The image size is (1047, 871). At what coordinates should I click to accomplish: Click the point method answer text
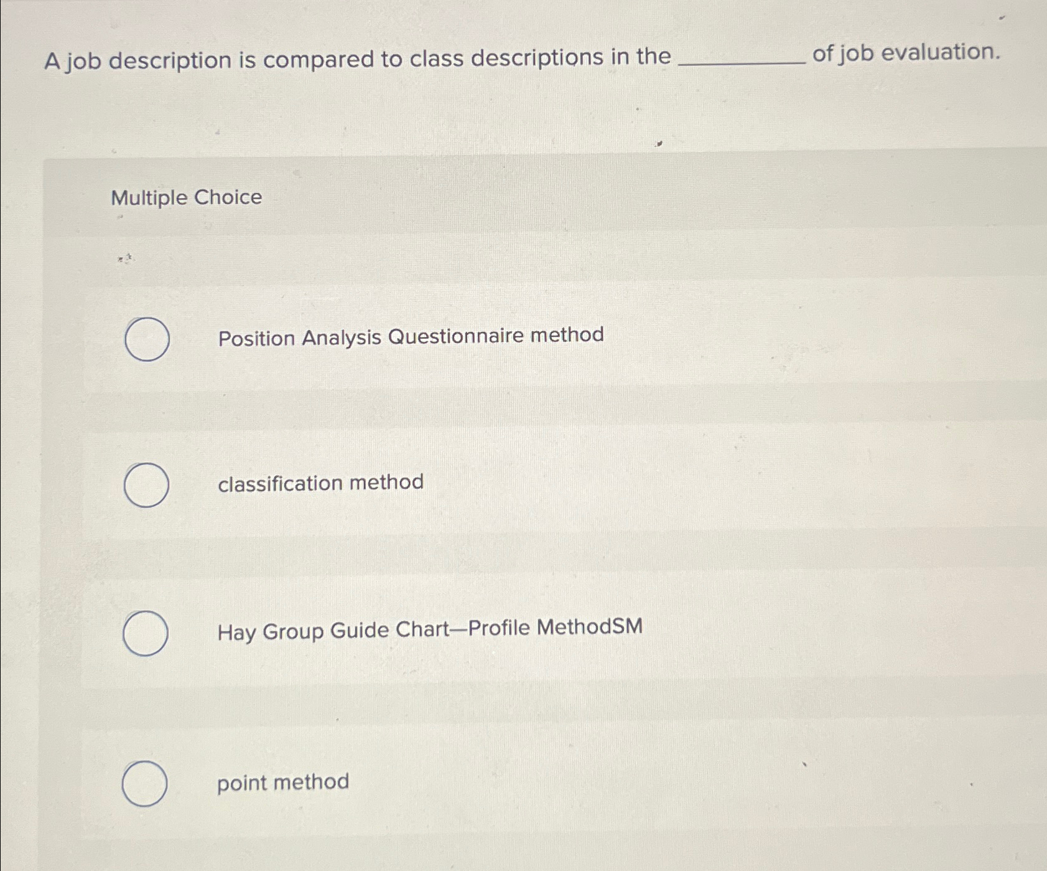tap(282, 783)
